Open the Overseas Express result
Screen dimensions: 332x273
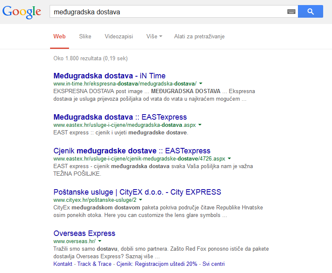click(84, 233)
